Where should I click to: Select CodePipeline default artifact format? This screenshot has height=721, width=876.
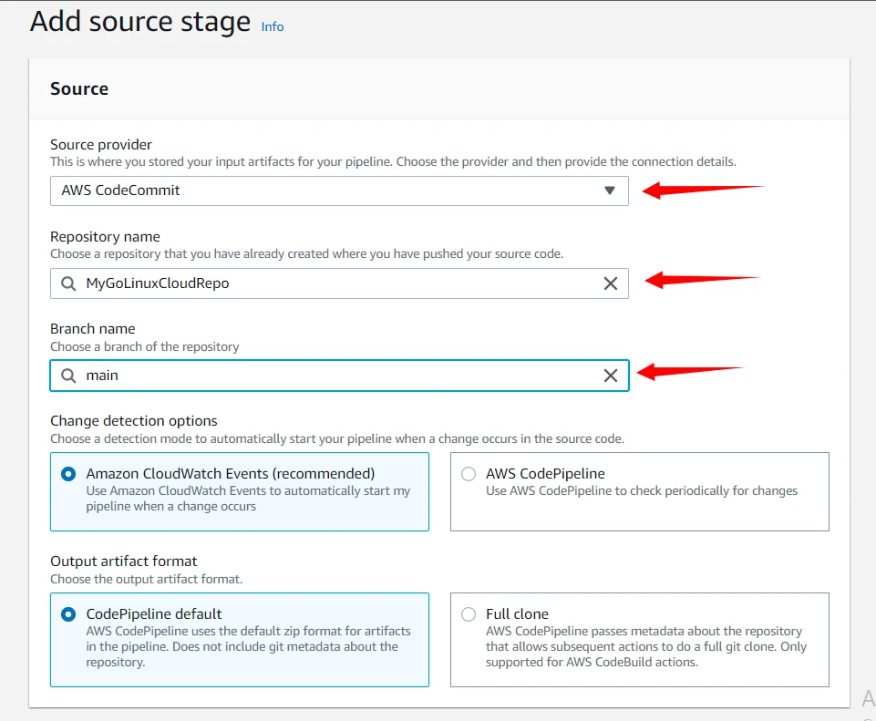(68, 614)
